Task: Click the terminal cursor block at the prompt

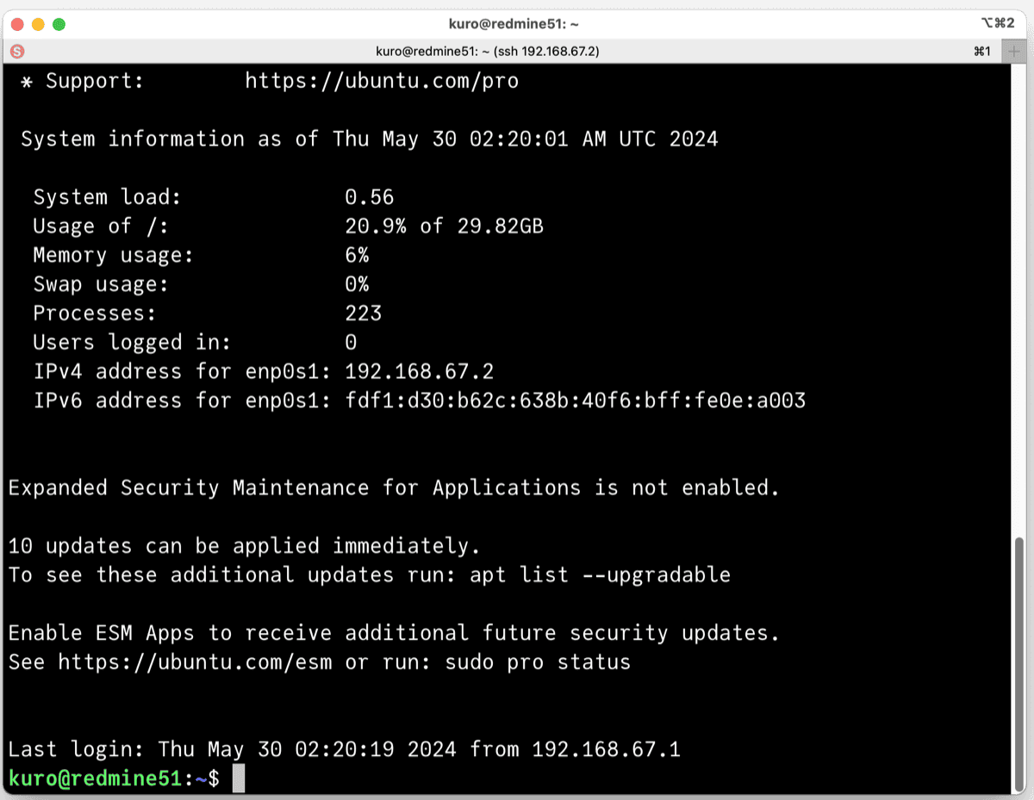Action: tap(239, 778)
